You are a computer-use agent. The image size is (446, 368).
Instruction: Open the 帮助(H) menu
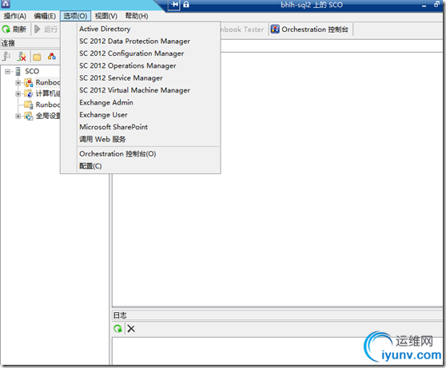click(137, 16)
